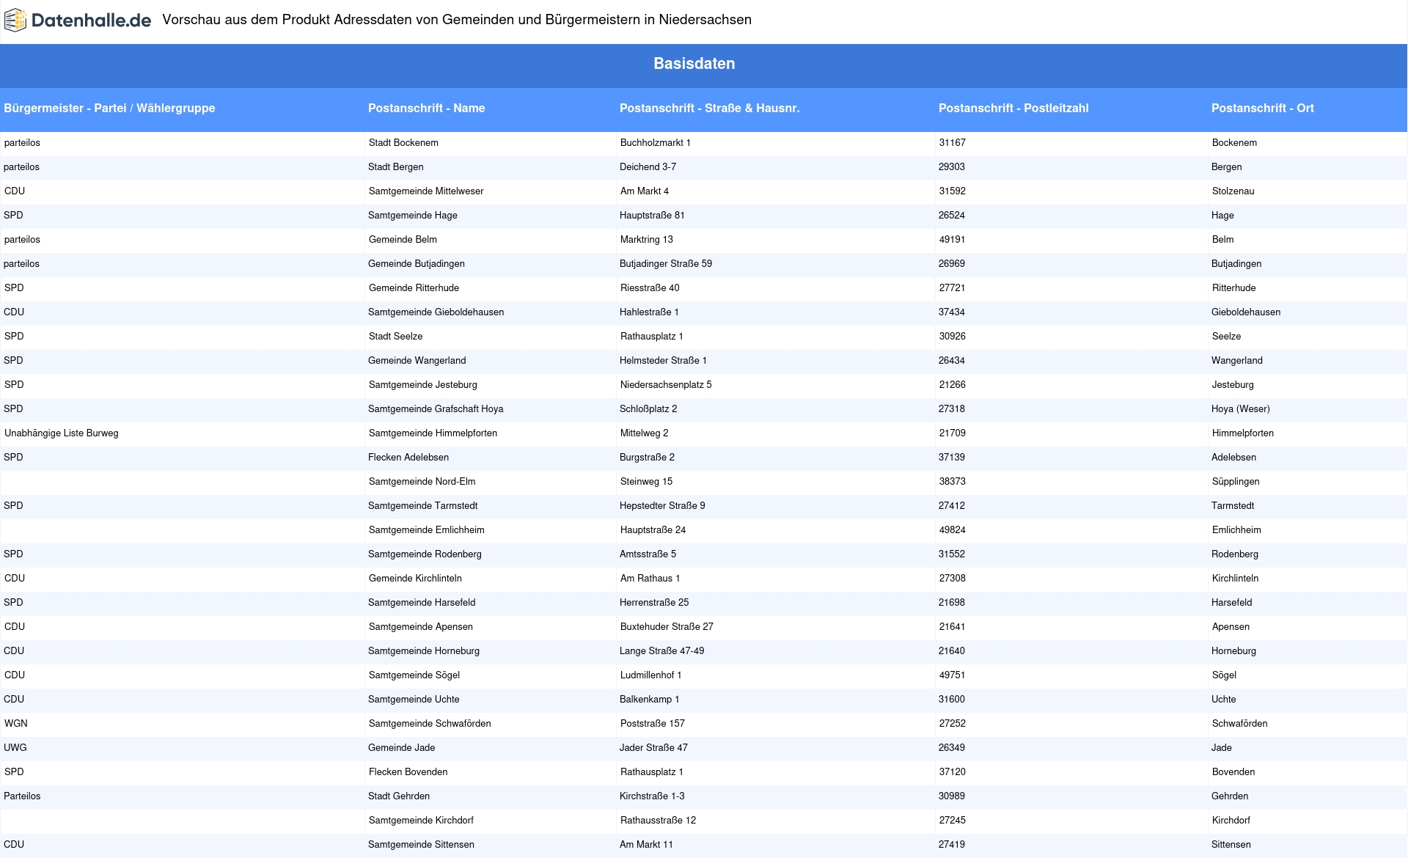Click Hepstedter Straße 9

pyautogui.click(x=662, y=506)
